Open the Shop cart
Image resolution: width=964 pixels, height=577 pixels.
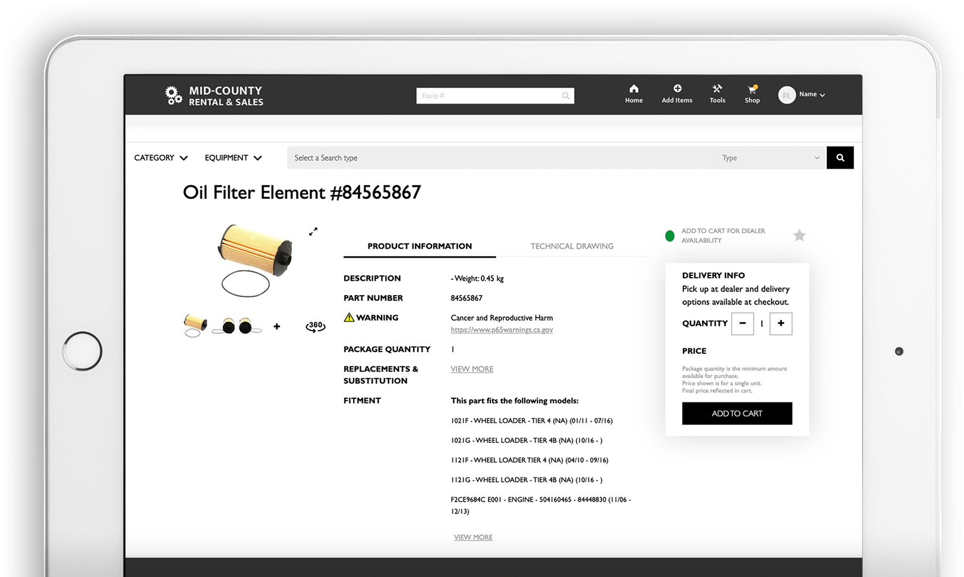pos(752,94)
